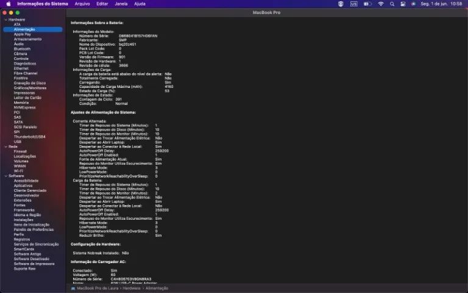Select Extensões under Software
The width and height of the screenshot is (468, 293).
(x=23, y=200)
